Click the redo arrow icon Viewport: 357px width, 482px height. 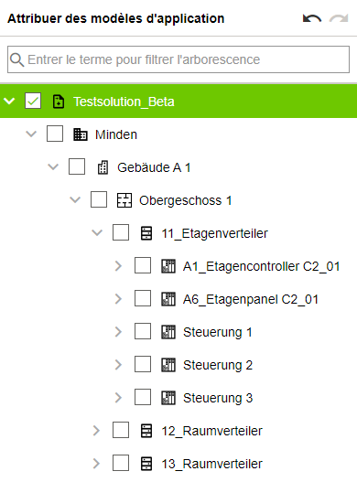(x=339, y=19)
